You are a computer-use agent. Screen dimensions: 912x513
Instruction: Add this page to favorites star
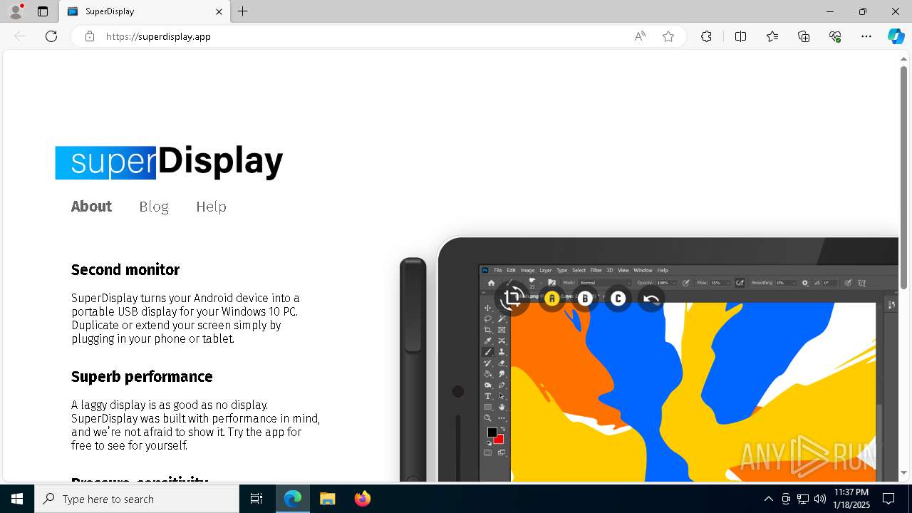click(x=668, y=36)
